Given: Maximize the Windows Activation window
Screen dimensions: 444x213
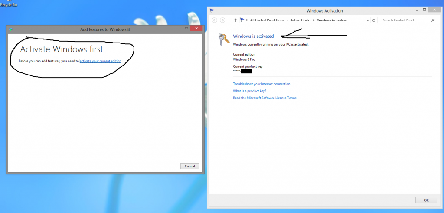Looking at the screenshot, I should click(424, 10).
